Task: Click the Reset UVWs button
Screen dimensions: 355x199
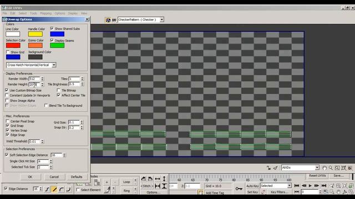Action: (317, 176)
